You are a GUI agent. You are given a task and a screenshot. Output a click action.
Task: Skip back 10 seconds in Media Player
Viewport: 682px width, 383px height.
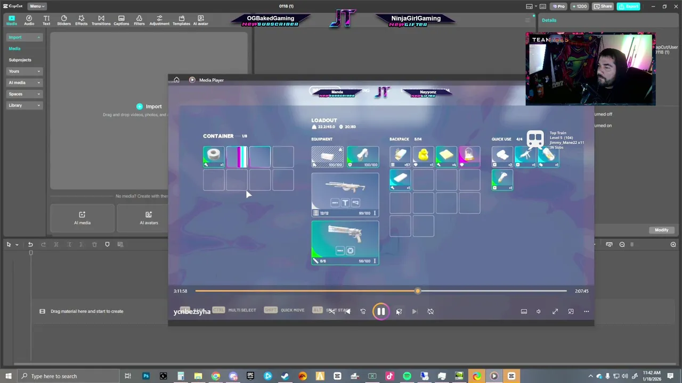tap(363, 311)
